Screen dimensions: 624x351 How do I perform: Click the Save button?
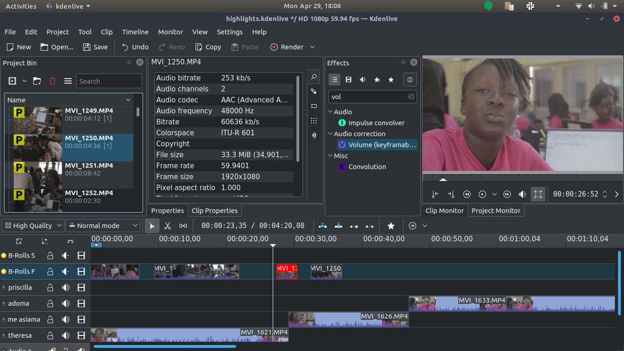coord(95,47)
